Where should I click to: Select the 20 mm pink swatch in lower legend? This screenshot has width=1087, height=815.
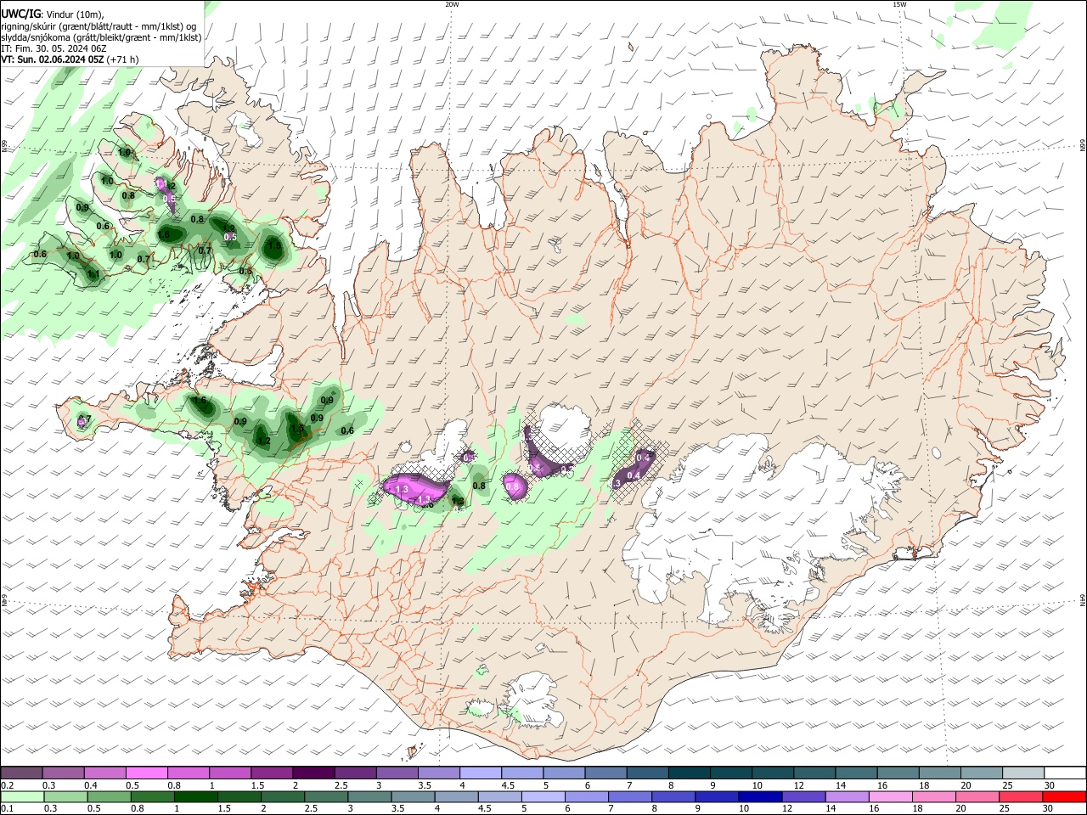977,796
